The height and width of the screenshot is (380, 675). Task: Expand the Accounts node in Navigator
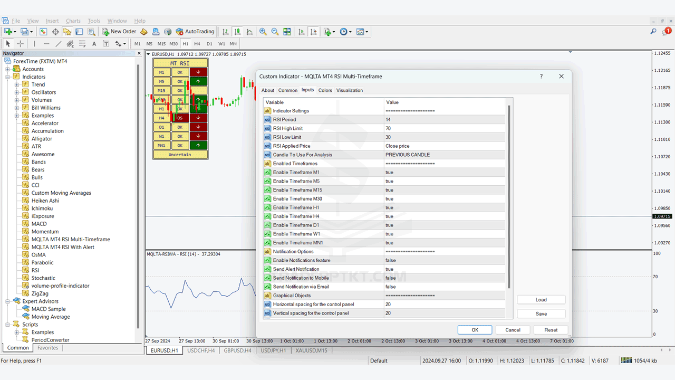[8, 69]
